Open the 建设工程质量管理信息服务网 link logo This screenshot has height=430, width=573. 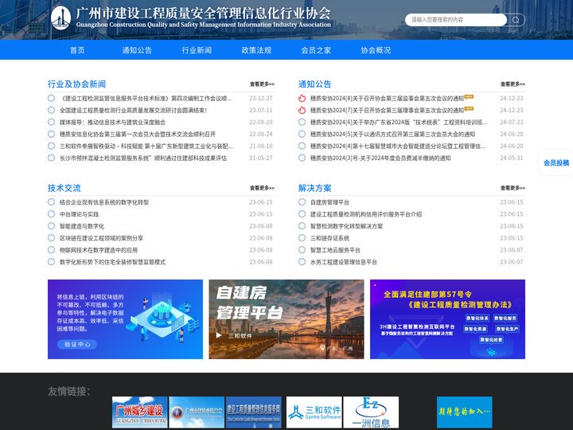254,412
